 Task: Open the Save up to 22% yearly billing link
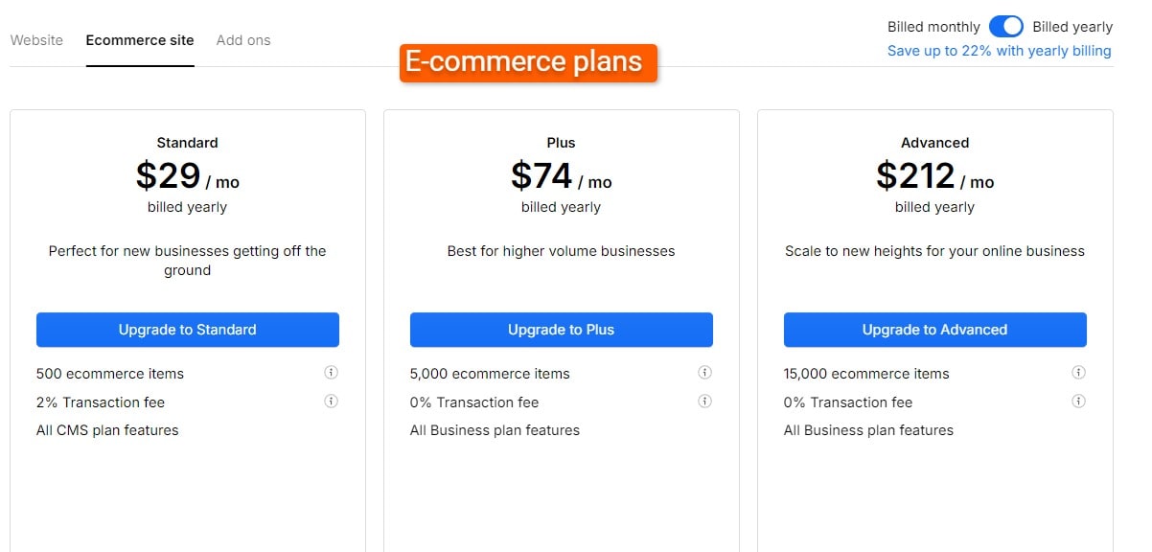(1000, 50)
